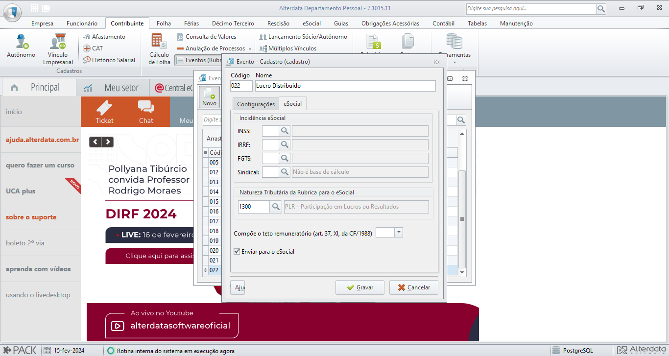
Task: Open the Afastamento registration
Action: [x=104, y=37]
